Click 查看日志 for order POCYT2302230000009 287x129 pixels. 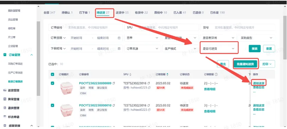pos(259,87)
